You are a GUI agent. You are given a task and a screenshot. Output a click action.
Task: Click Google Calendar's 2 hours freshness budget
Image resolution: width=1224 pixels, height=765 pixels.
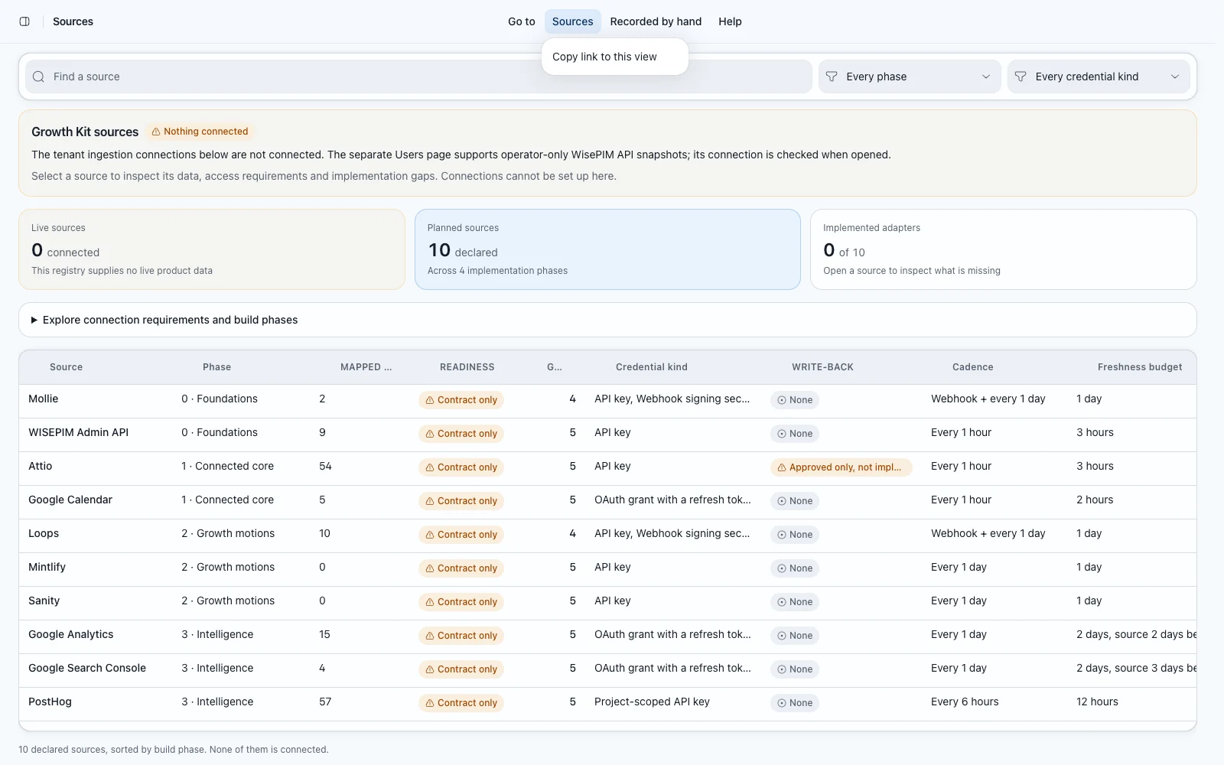1095,500
